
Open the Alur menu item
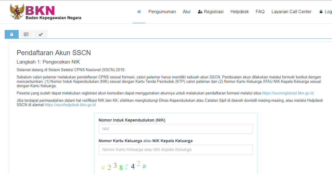187,12
